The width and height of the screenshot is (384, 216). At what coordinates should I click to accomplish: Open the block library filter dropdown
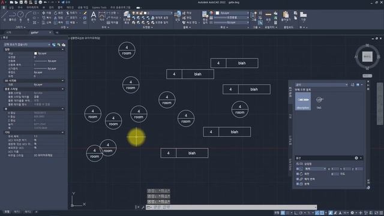coord(322,85)
